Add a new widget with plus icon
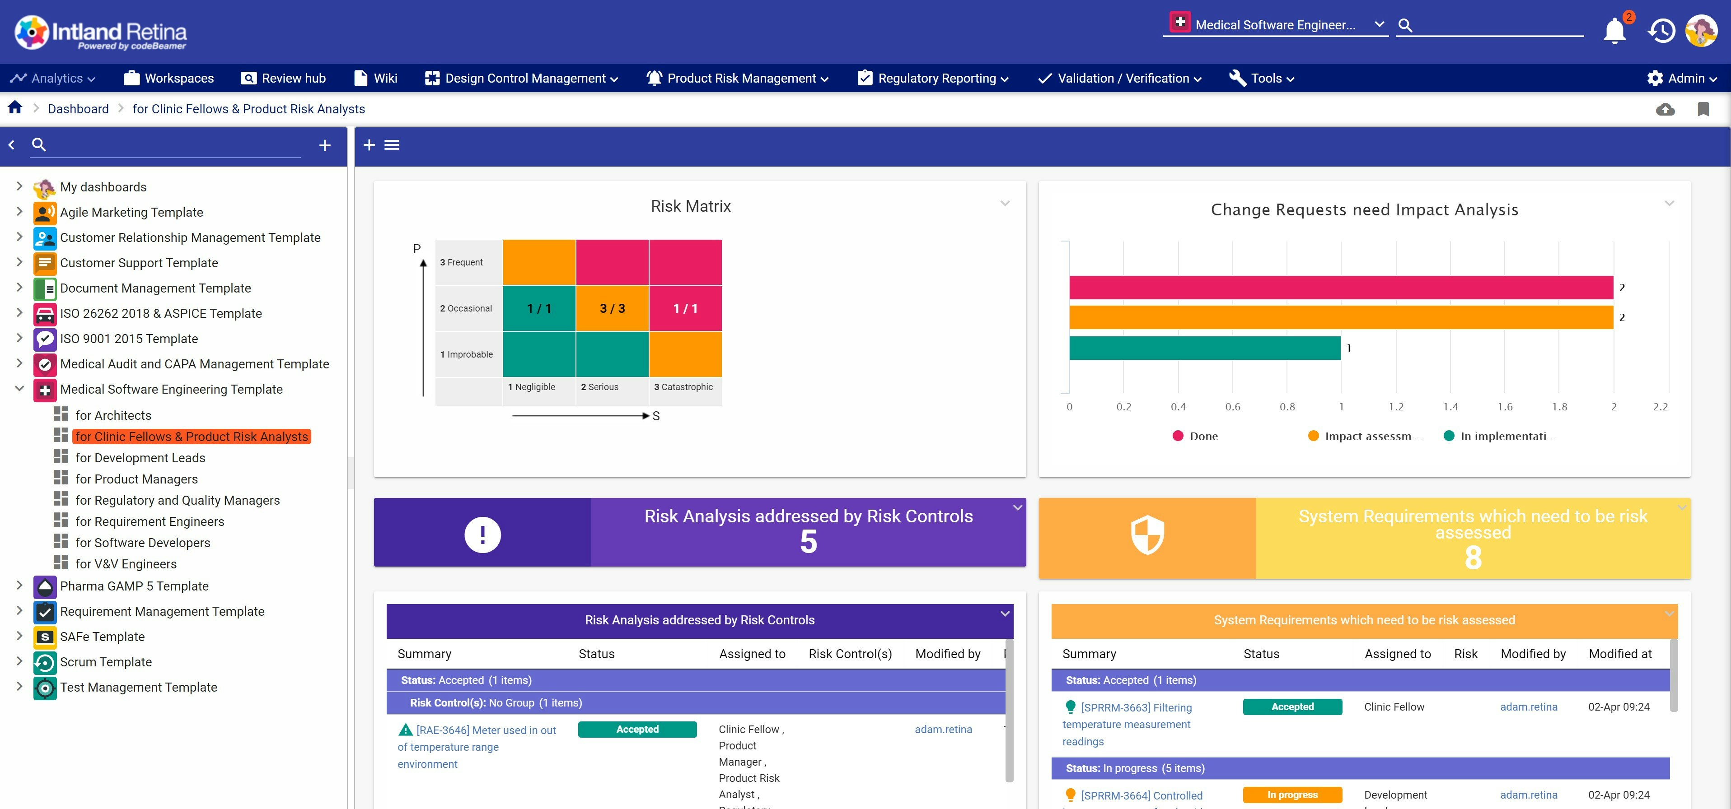Viewport: 1731px width, 809px height. tap(369, 145)
